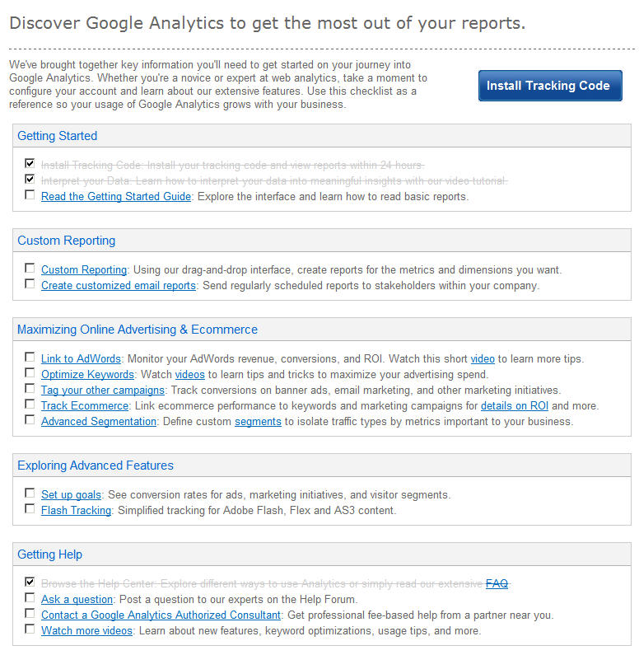
Task: Open the Watch more videos link
Action: pyautogui.click(x=86, y=631)
